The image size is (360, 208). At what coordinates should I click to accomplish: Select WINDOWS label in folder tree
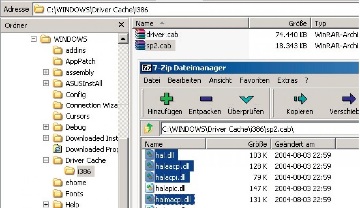70,39
